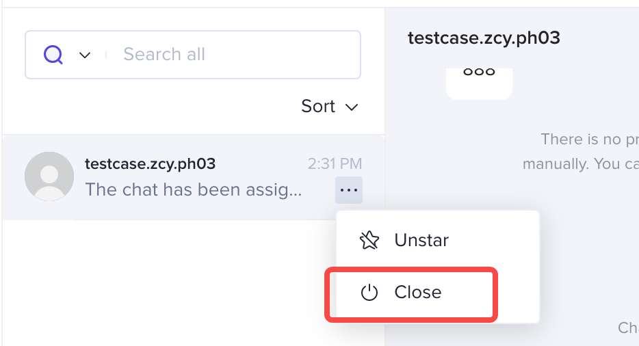Focus the Search all input field

233,55
